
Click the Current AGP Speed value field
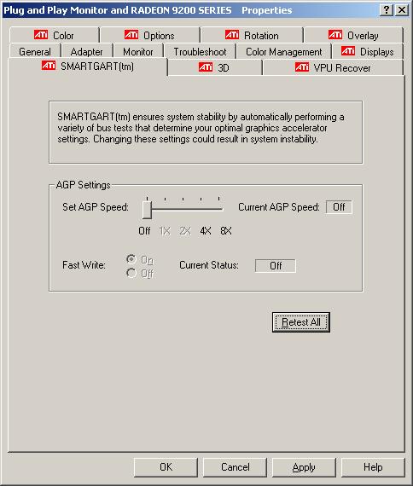339,206
